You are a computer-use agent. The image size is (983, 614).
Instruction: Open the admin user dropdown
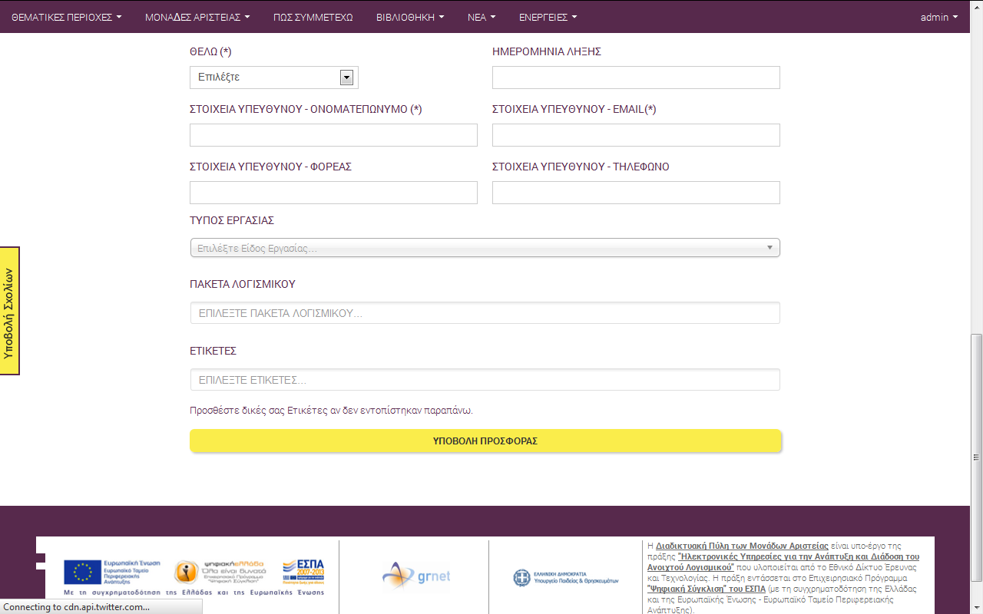tap(939, 17)
